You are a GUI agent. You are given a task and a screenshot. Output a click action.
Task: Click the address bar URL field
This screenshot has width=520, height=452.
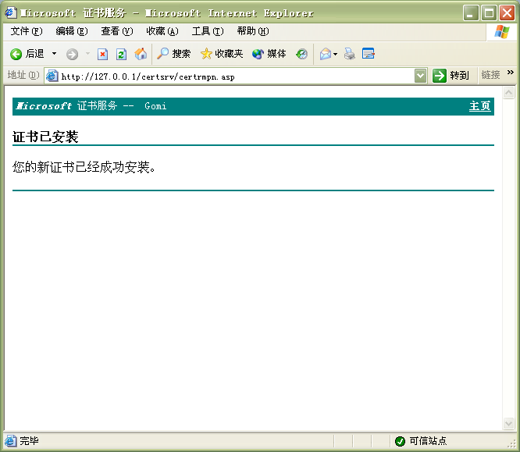[x=237, y=77]
